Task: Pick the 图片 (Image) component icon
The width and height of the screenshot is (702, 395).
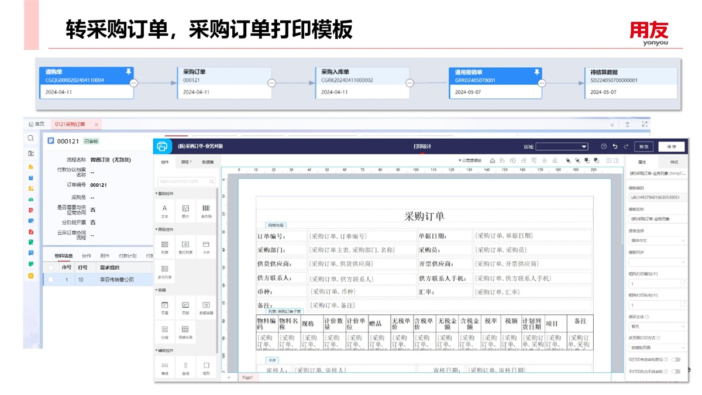Action: tap(185, 209)
